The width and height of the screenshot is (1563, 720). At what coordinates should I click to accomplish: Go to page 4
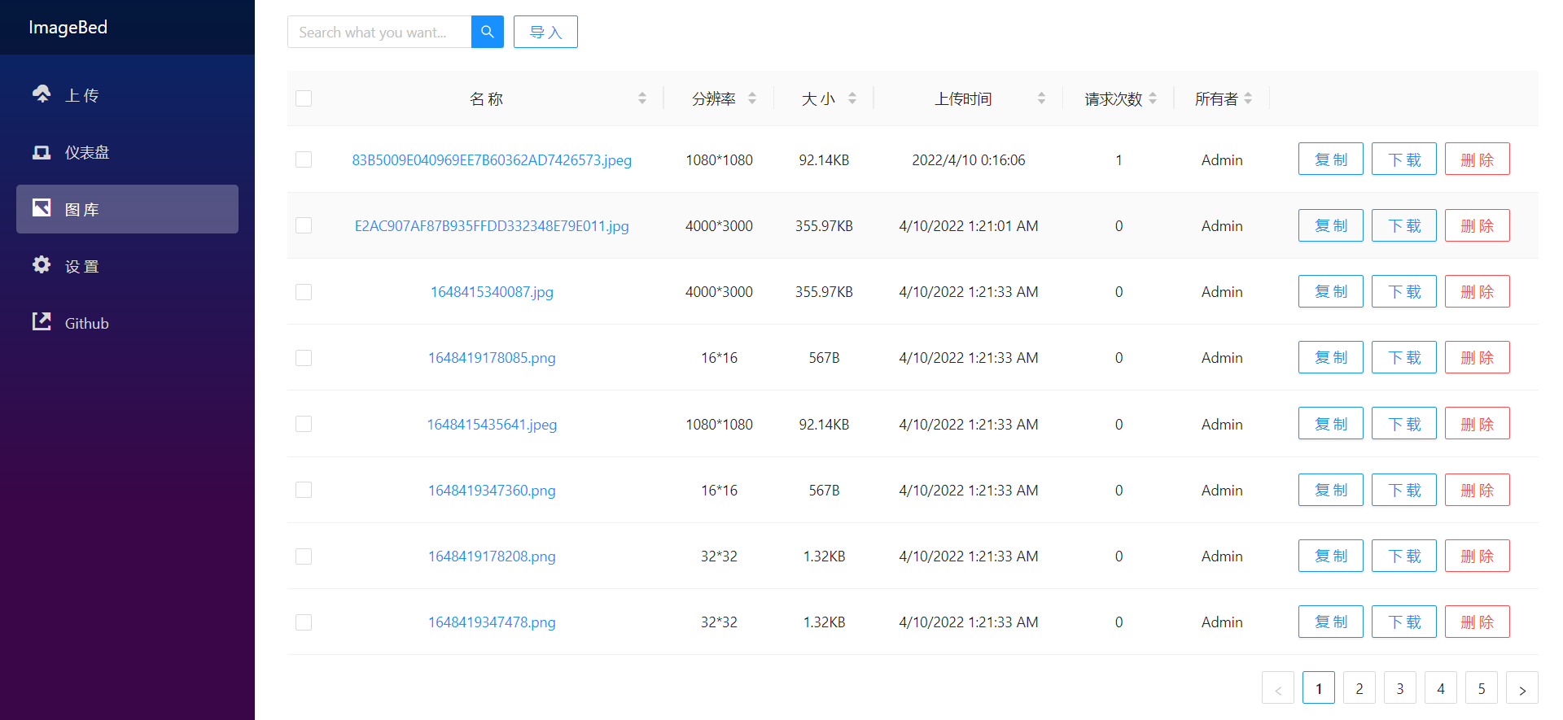pyautogui.click(x=1441, y=688)
